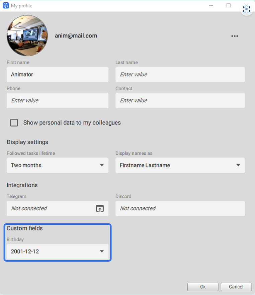Image resolution: width=255 pixels, height=295 pixels.
Task: Click the screenshot capture icon at top right
Action: tap(246, 9)
